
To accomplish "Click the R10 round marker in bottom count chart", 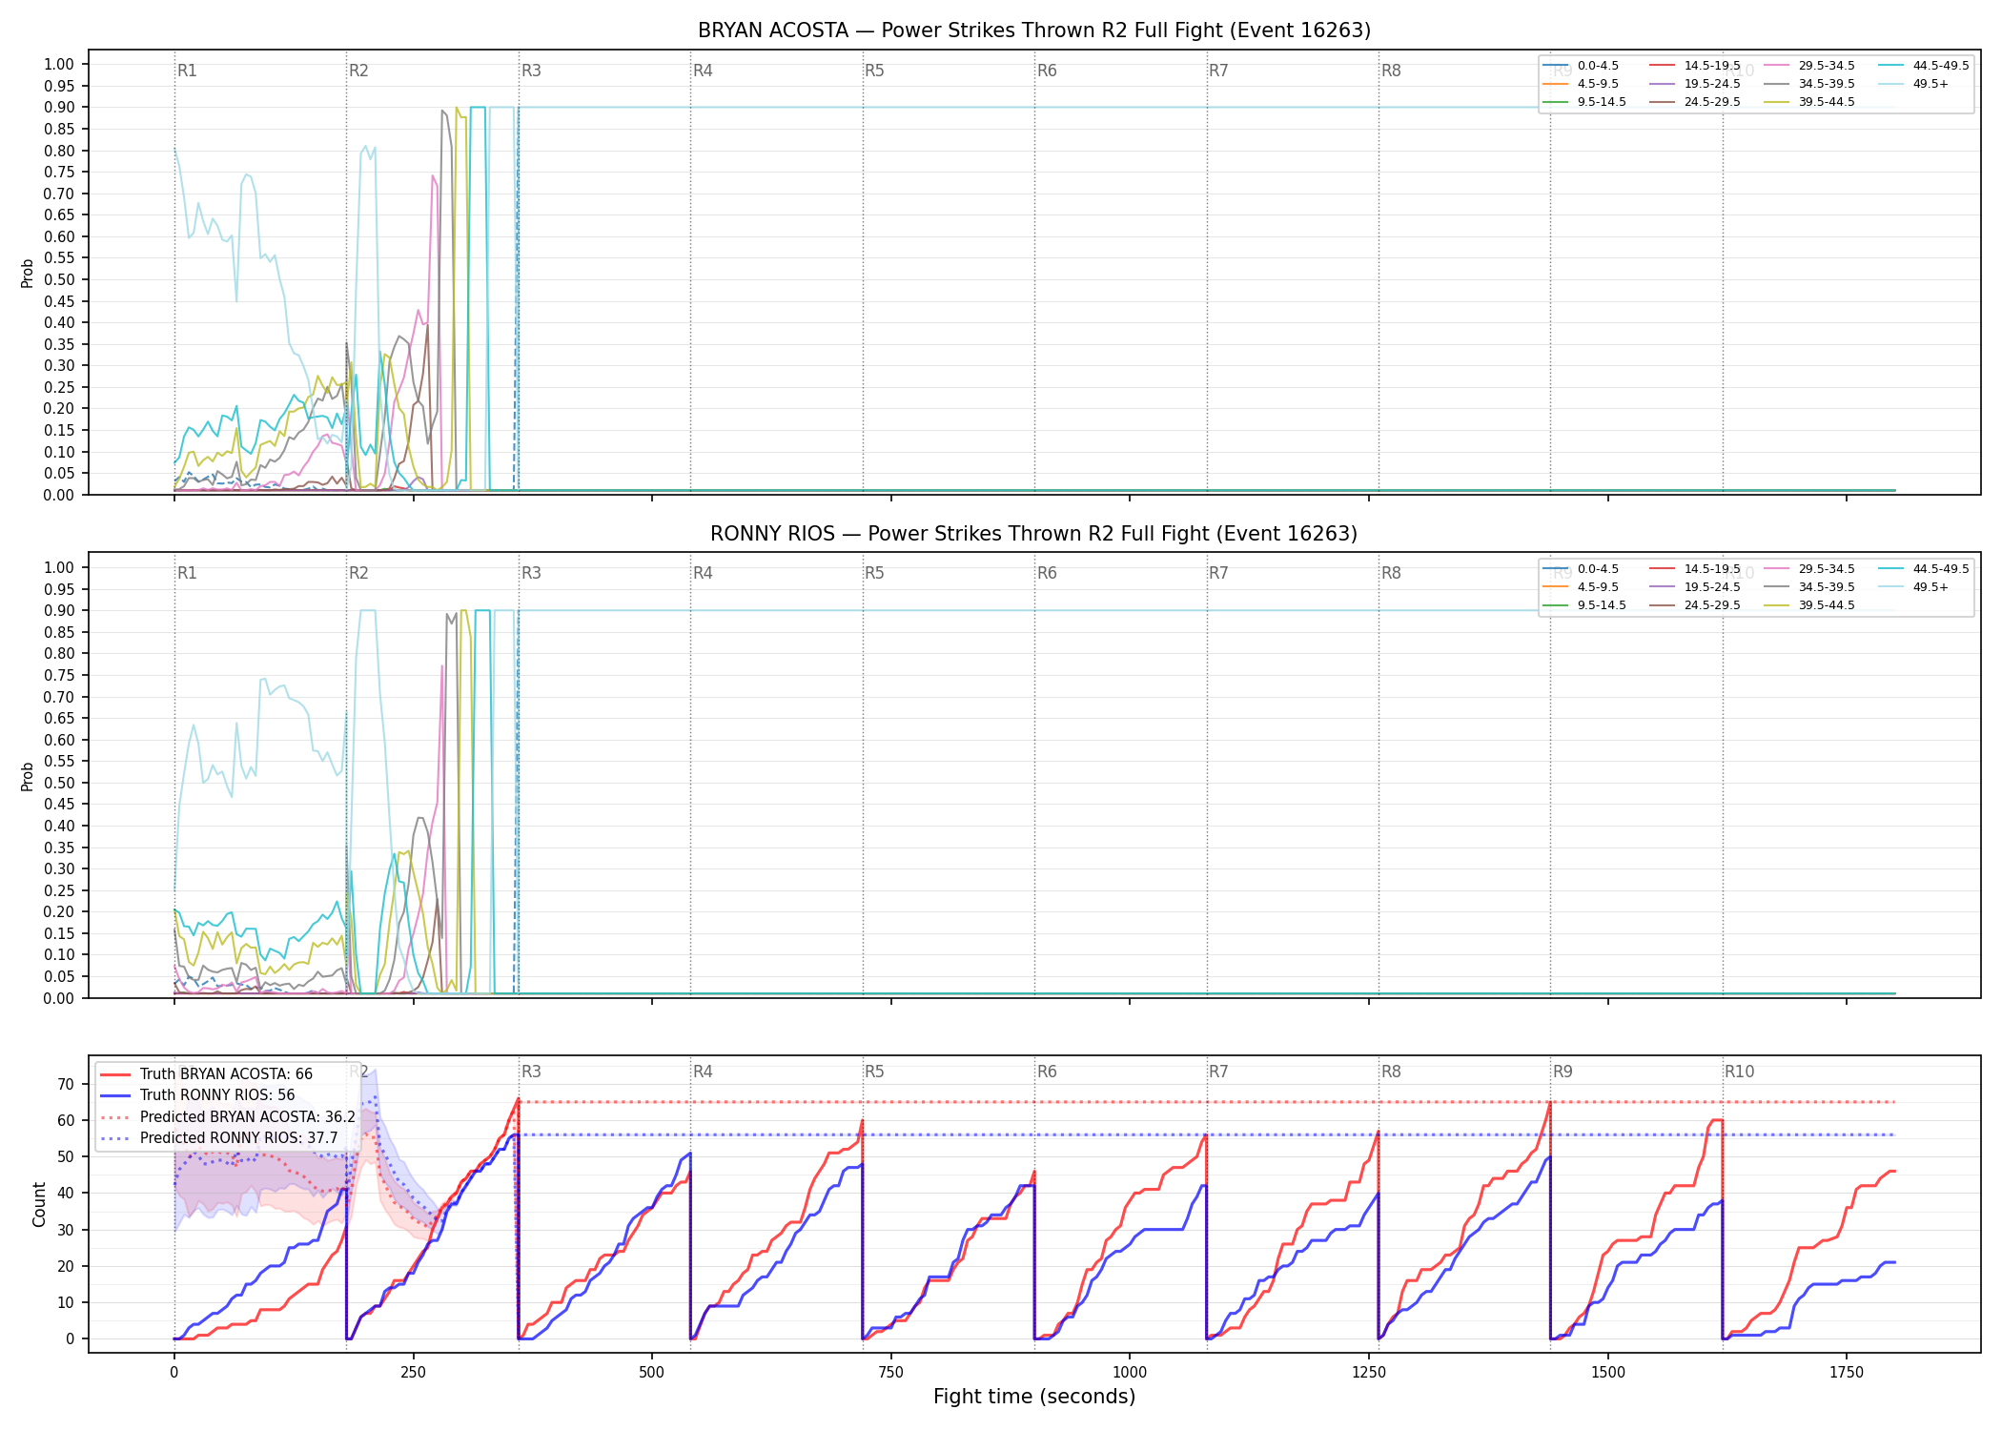I will click(1739, 1072).
